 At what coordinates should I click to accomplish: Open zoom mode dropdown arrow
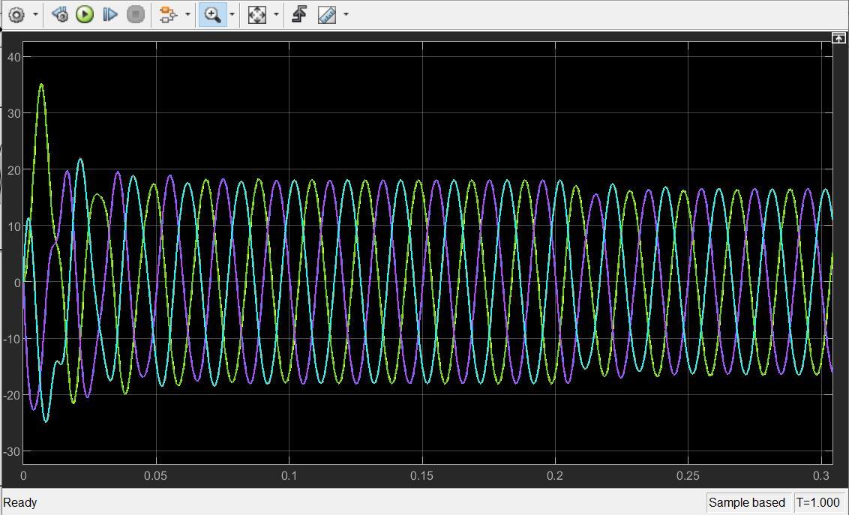pyautogui.click(x=232, y=14)
